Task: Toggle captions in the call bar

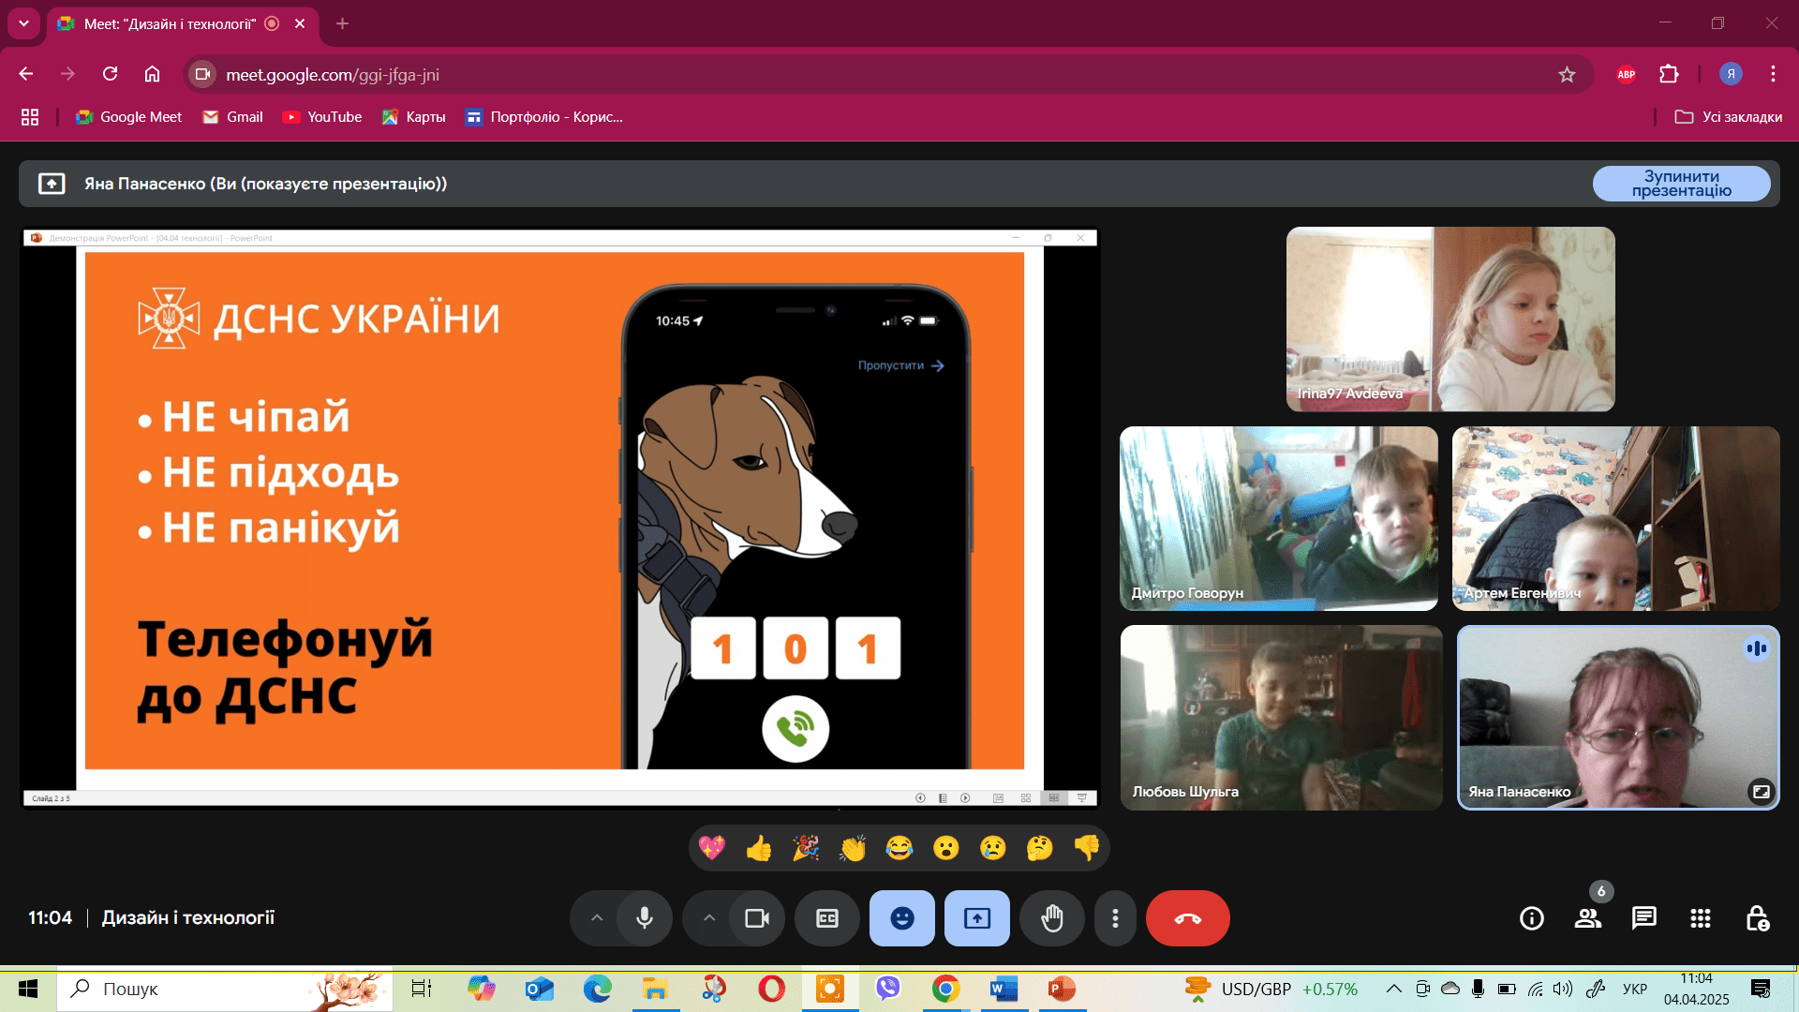Action: pos(827,918)
